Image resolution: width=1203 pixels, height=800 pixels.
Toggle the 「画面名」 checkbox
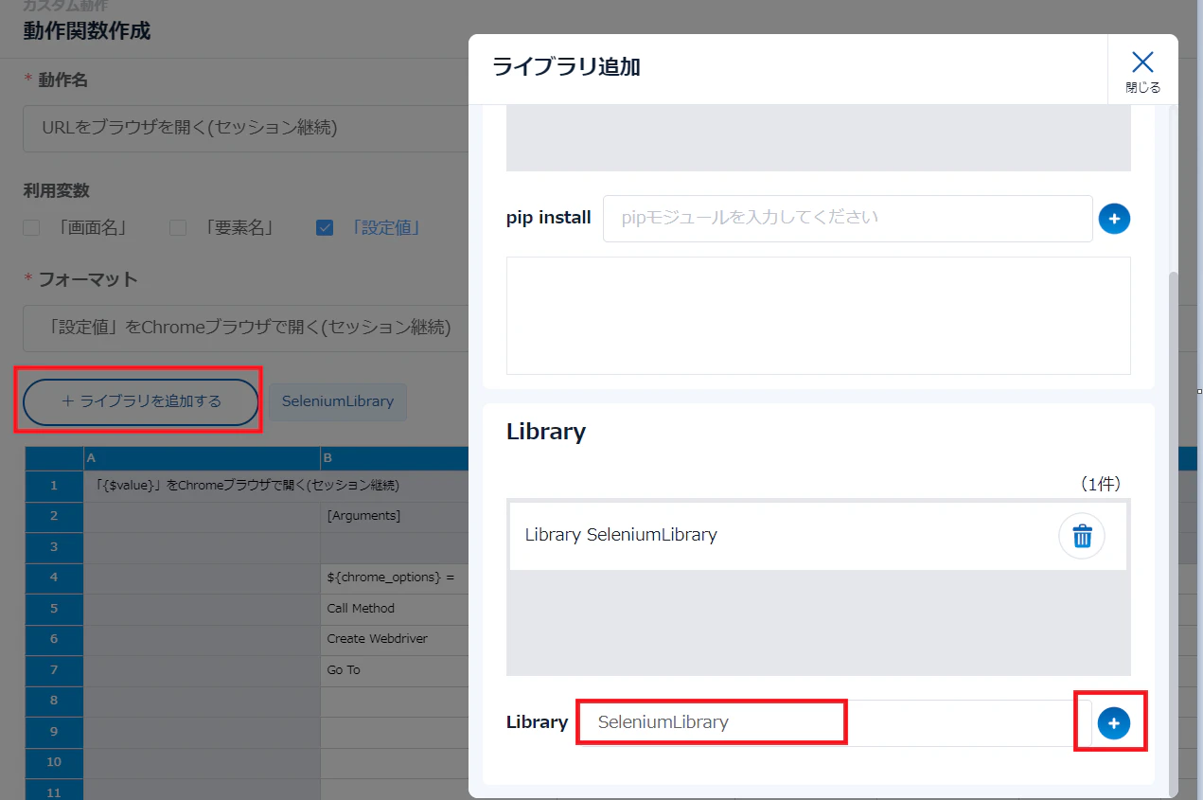click(32, 227)
